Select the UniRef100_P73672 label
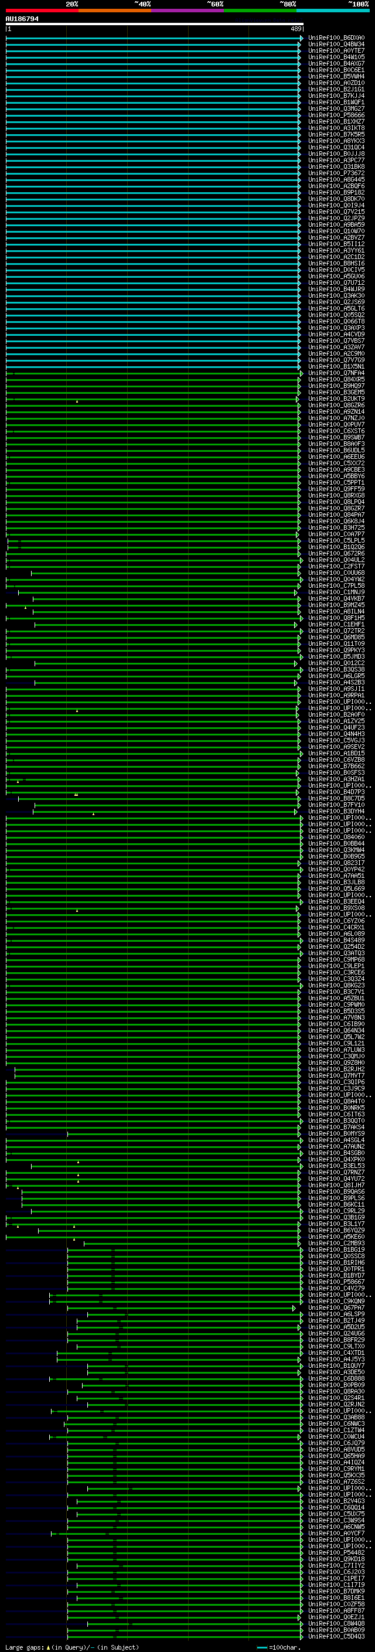The image size is (375, 1652). [x=336, y=173]
